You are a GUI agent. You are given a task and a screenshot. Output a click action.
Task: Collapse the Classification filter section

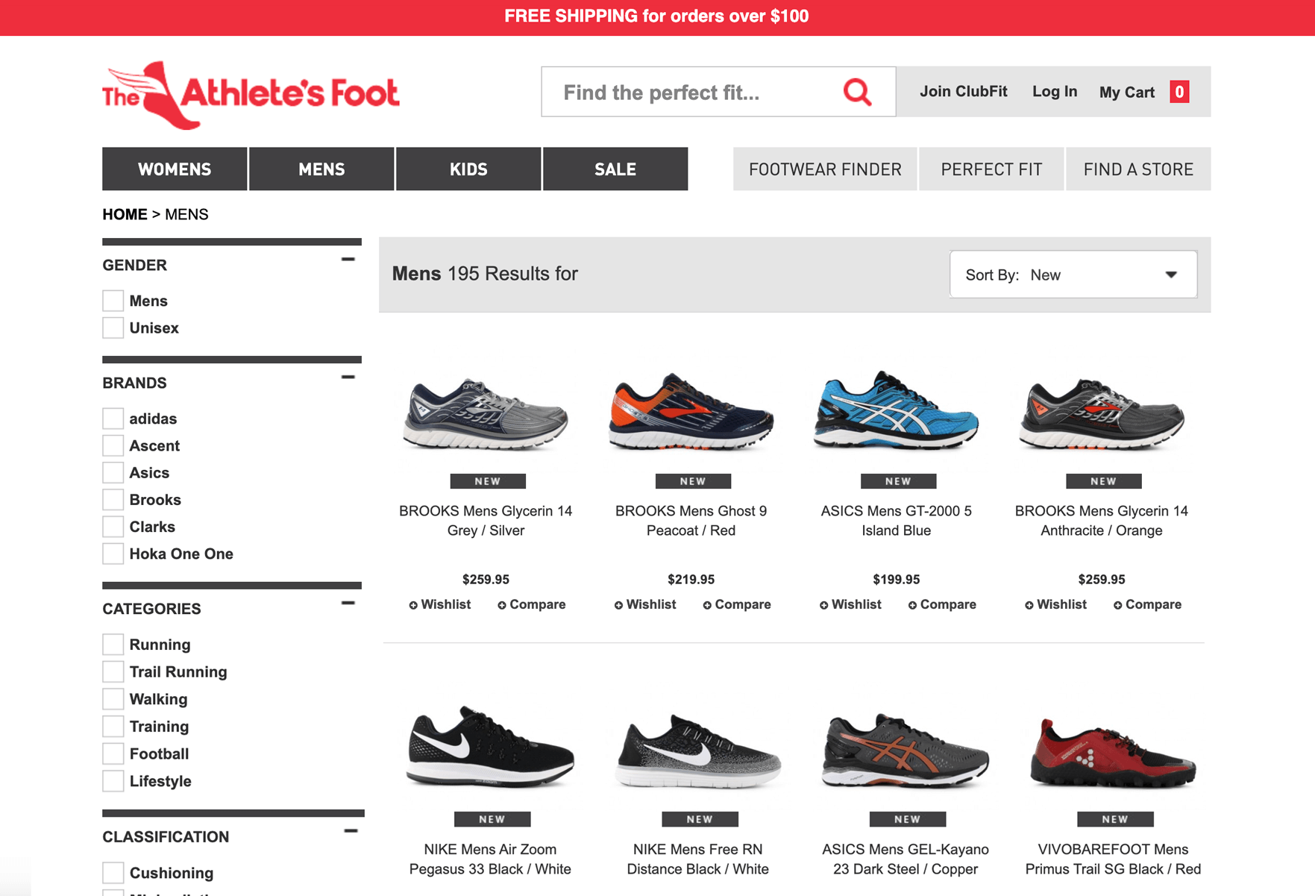[351, 830]
